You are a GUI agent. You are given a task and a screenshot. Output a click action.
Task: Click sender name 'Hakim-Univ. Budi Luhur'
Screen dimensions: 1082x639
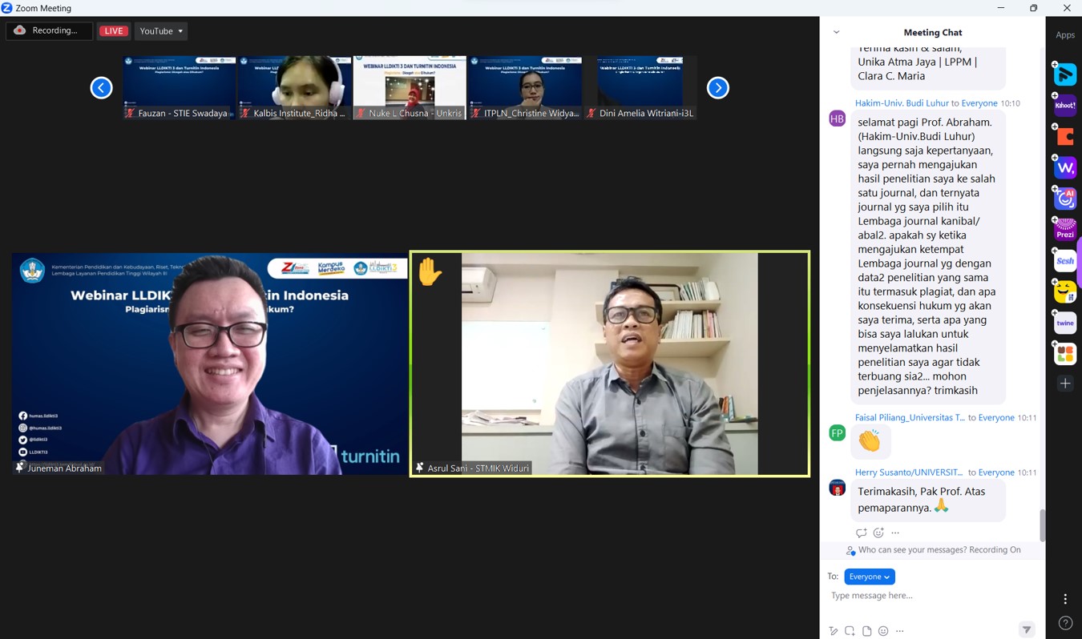902,103
